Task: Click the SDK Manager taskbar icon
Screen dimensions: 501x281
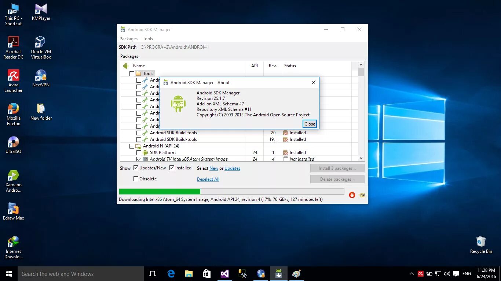Action: click(x=279, y=274)
